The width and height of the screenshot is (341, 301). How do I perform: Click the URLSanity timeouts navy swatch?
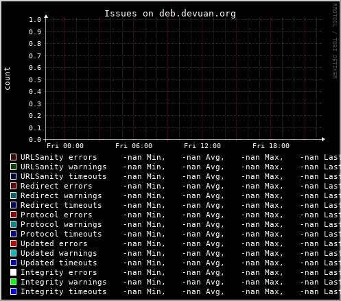tap(13, 176)
